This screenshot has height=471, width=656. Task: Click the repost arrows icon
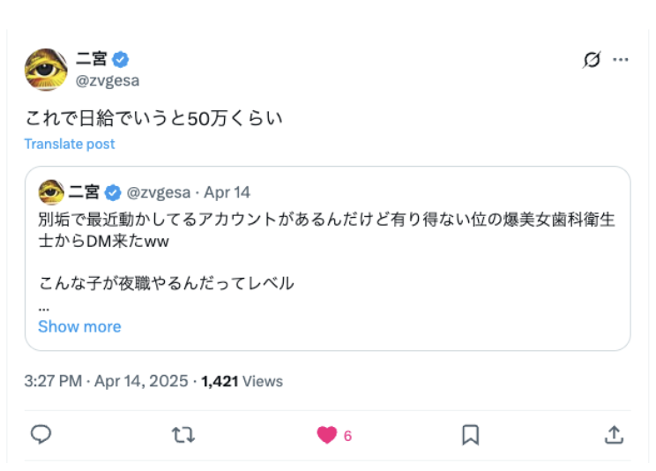click(183, 435)
